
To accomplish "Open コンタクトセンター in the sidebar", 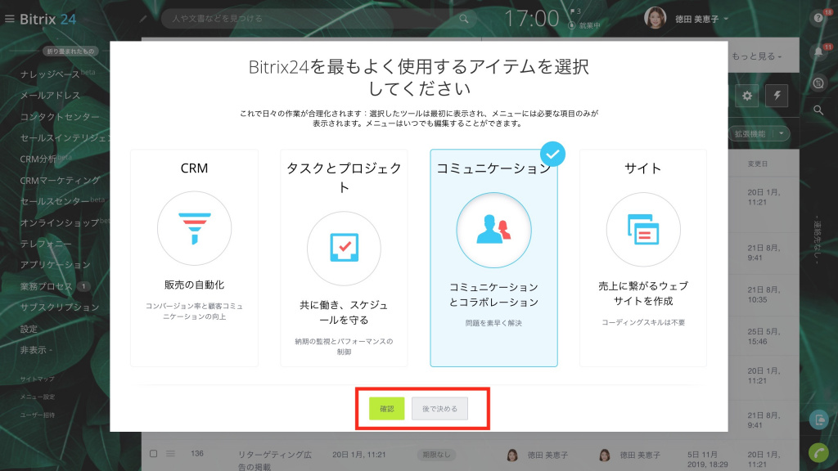I will 59,116.
